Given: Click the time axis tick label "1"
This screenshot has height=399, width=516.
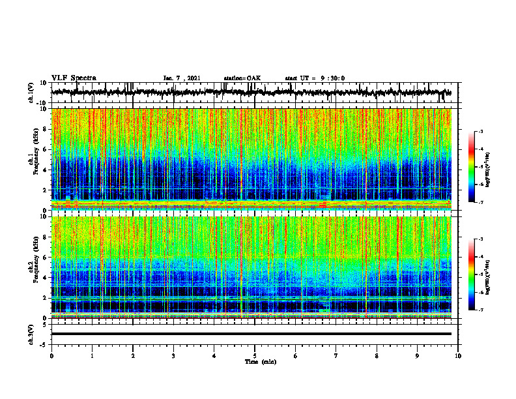Looking at the screenshot, I should tap(92, 355).
